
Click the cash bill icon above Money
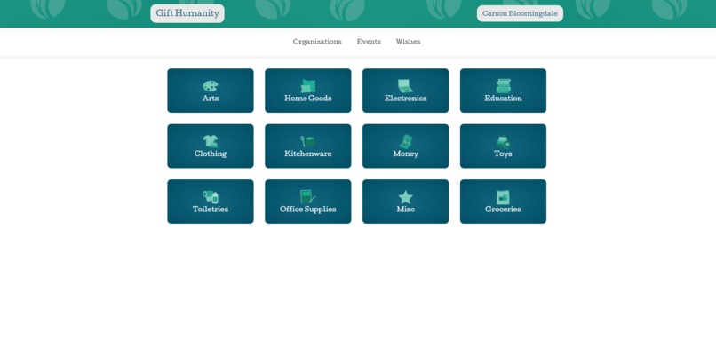(405, 141)
